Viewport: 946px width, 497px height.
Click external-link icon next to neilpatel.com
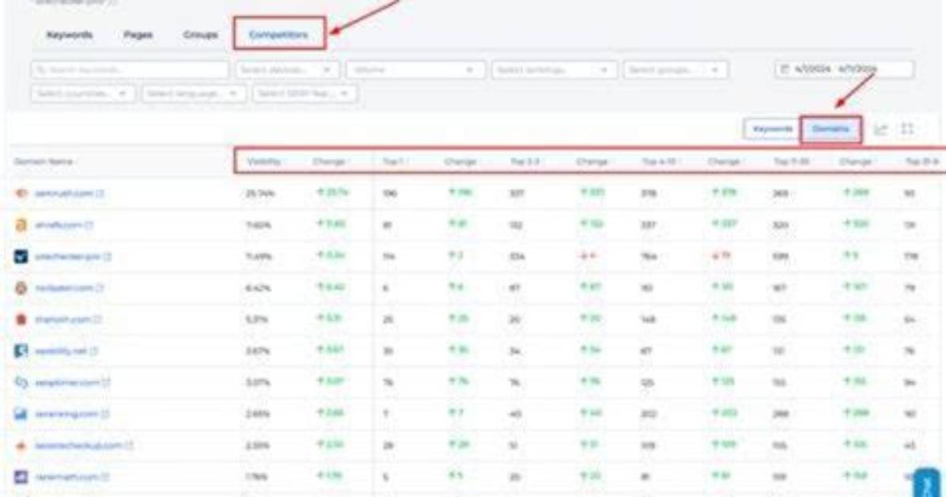(100, 288)
